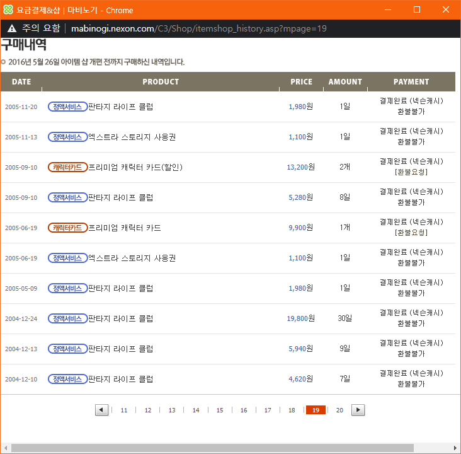
Task: Click 프리미엄 캐릭터 카드 in the 2005-06-19 row
Action: (x=125, y=228)
